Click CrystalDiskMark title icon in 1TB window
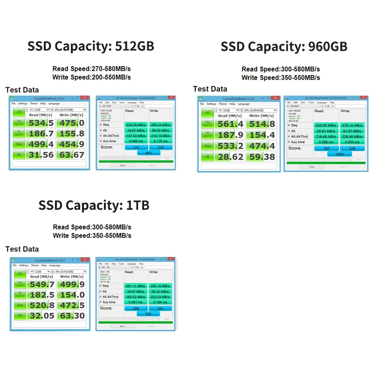Screen dimensions: 373x373 (x=14, y=260)
